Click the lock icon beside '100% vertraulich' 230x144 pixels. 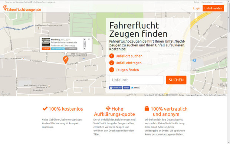tap(147, 108)
